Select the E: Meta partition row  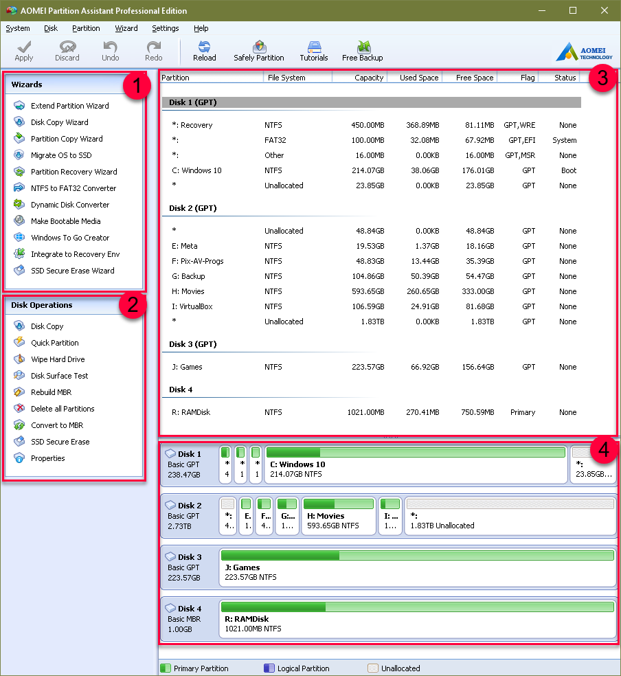point(372,246)
